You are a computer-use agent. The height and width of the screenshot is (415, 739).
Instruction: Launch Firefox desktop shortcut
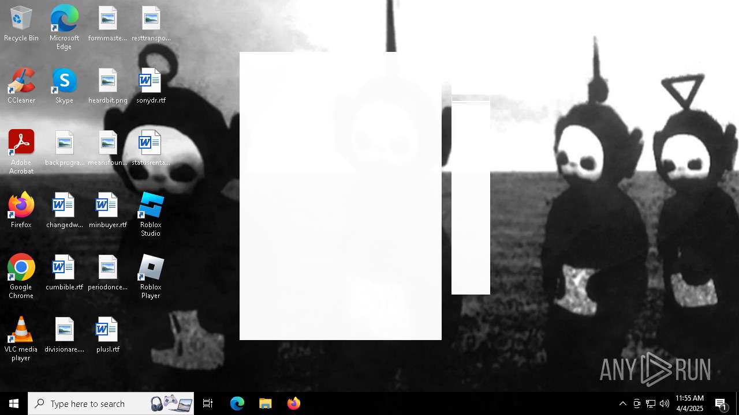pyautogui.click(x=21, y=211)
